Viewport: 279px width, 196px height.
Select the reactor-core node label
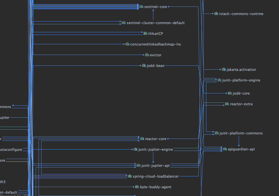pos(156,139)
